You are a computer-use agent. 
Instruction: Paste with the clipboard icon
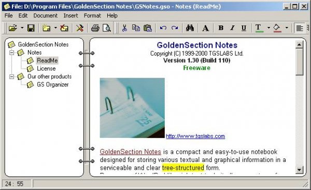(148, 28)
